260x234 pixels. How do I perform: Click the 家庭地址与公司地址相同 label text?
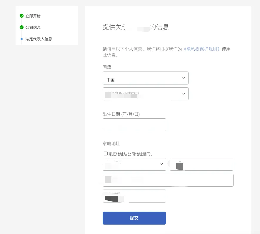pos(131,154)
